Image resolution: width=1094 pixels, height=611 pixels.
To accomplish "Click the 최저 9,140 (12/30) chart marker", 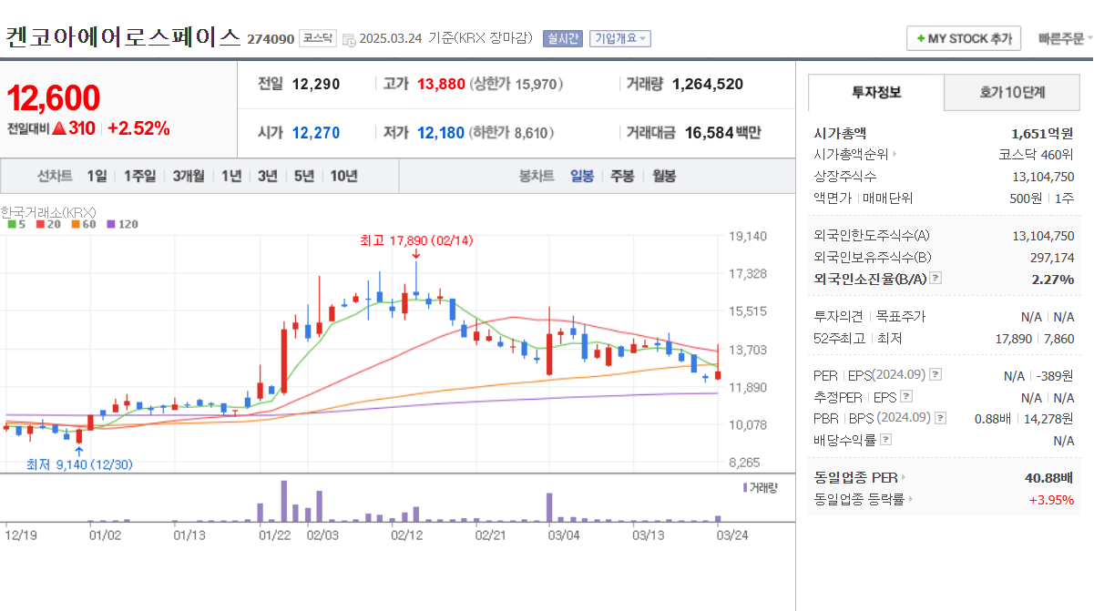I will 79,464.
